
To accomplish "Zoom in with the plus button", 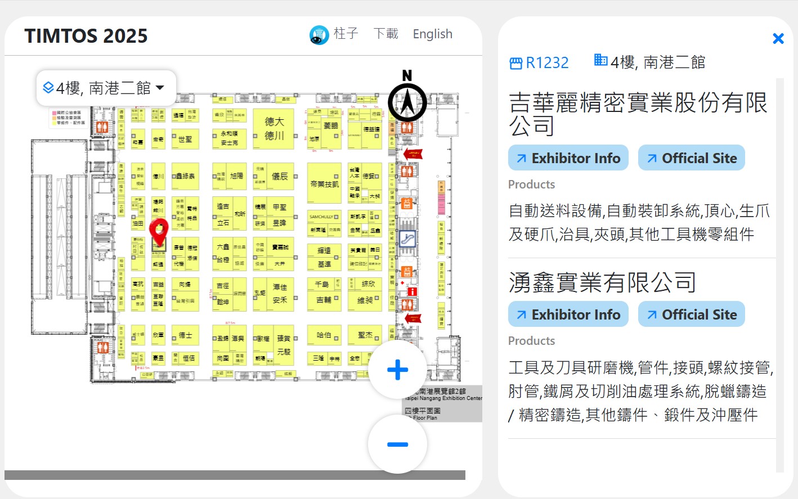I will (x=397, y=370).
